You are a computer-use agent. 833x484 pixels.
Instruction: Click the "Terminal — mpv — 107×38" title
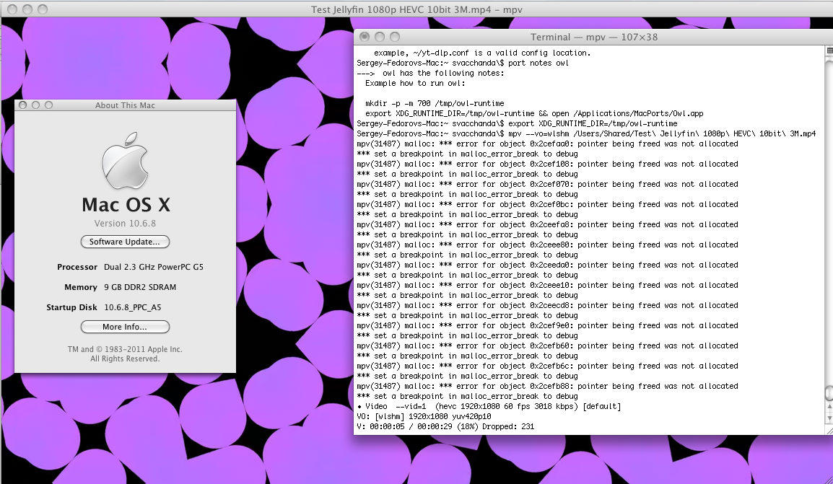point(594,38)
